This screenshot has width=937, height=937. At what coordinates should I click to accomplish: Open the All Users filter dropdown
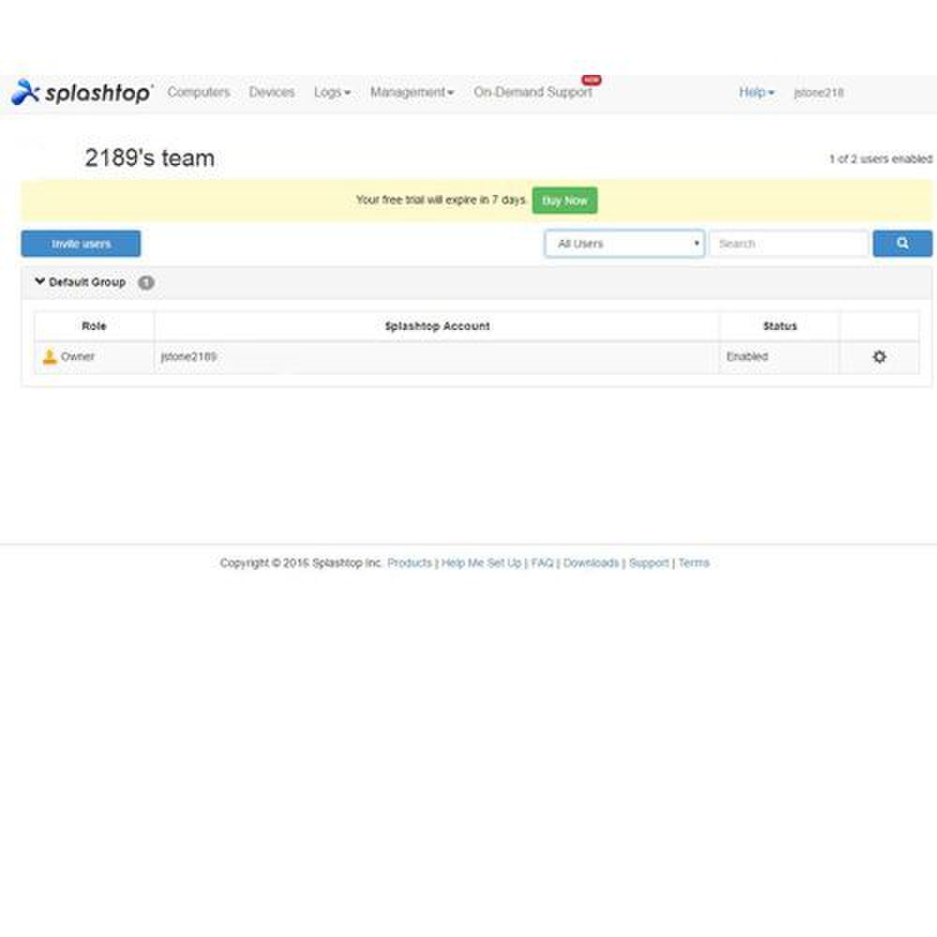tap(624, 244)
